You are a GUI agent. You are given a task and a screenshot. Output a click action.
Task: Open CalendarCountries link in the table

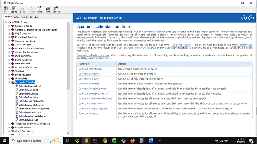[x=89, y=84]
